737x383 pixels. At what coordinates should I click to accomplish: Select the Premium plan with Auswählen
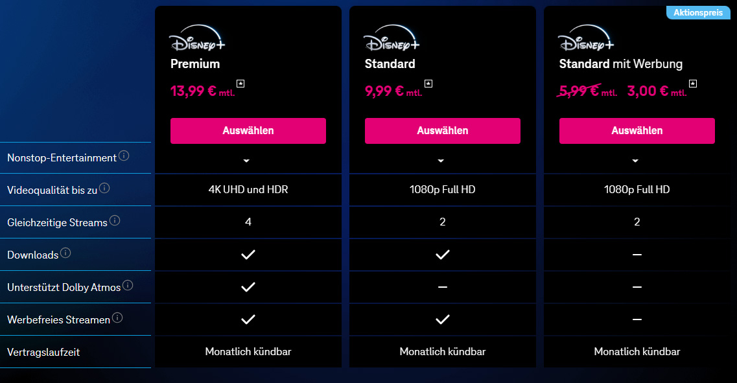tap(248, 131)
